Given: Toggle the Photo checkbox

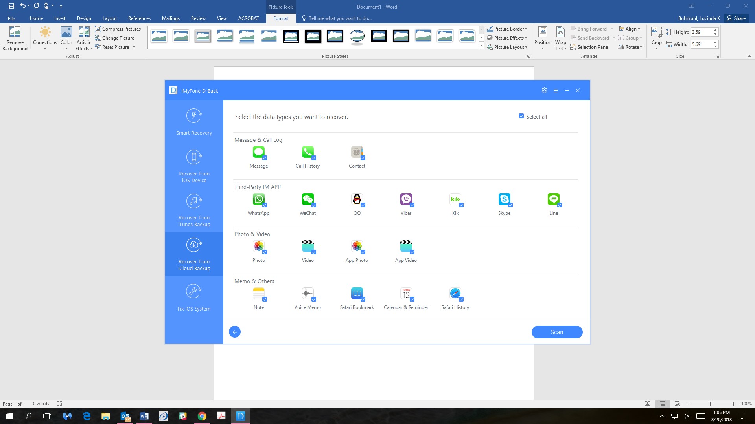Looking at the screenshot, I should [265, 252].
